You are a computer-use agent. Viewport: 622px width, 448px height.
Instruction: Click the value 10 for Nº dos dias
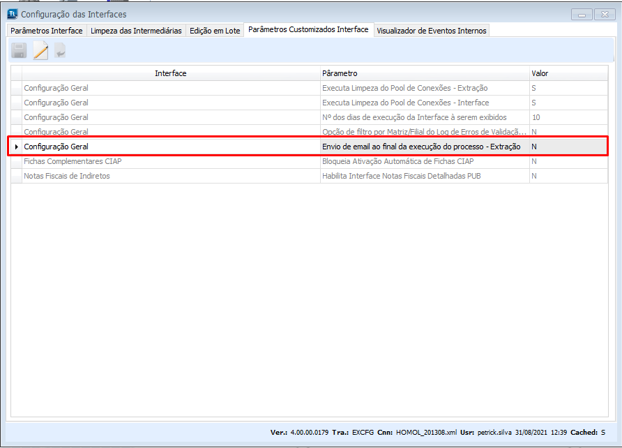[536, 117]
